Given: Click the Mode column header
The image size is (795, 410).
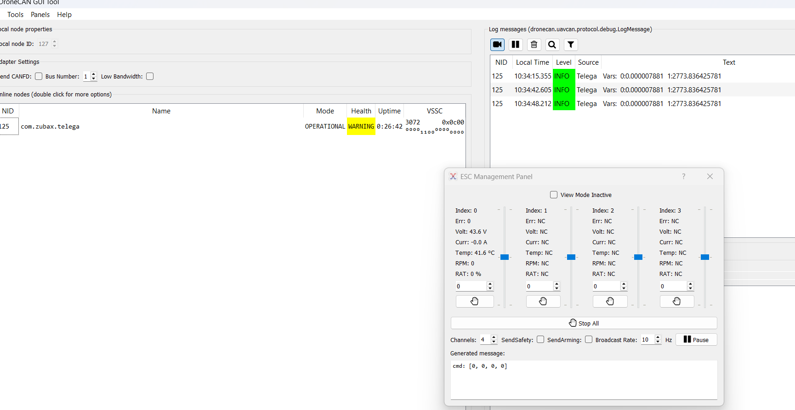Looking at the screenshot, I should point(325,111).
